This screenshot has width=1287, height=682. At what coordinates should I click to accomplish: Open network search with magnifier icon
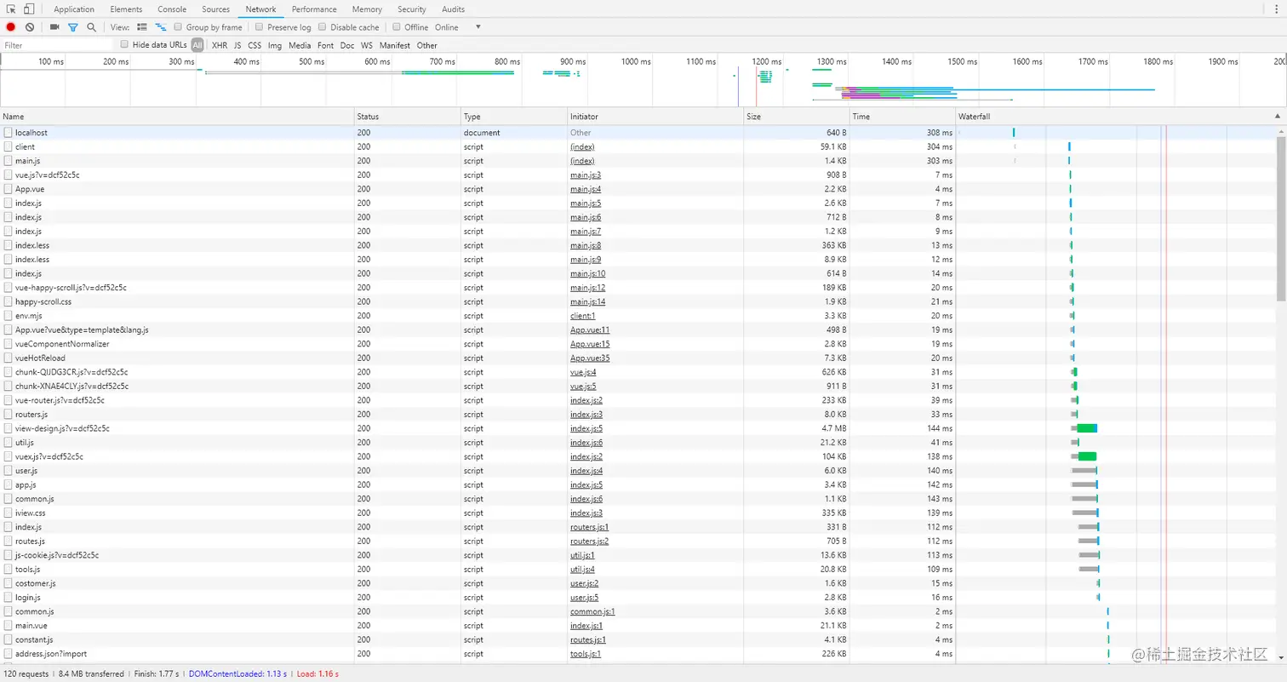(x=91, y=27)
